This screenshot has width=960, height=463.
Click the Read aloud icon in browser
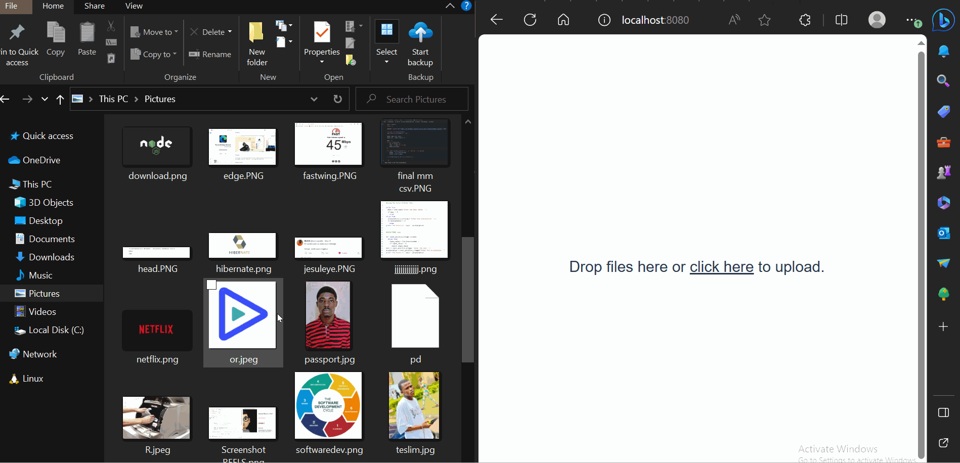734,20
